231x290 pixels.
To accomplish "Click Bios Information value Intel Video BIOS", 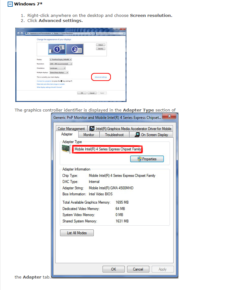I will [101, 194].
